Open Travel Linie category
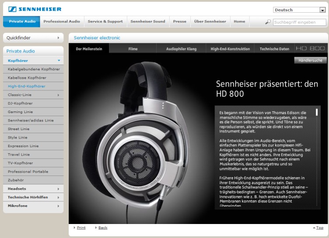The image size is (329, 238). [33, 155]
